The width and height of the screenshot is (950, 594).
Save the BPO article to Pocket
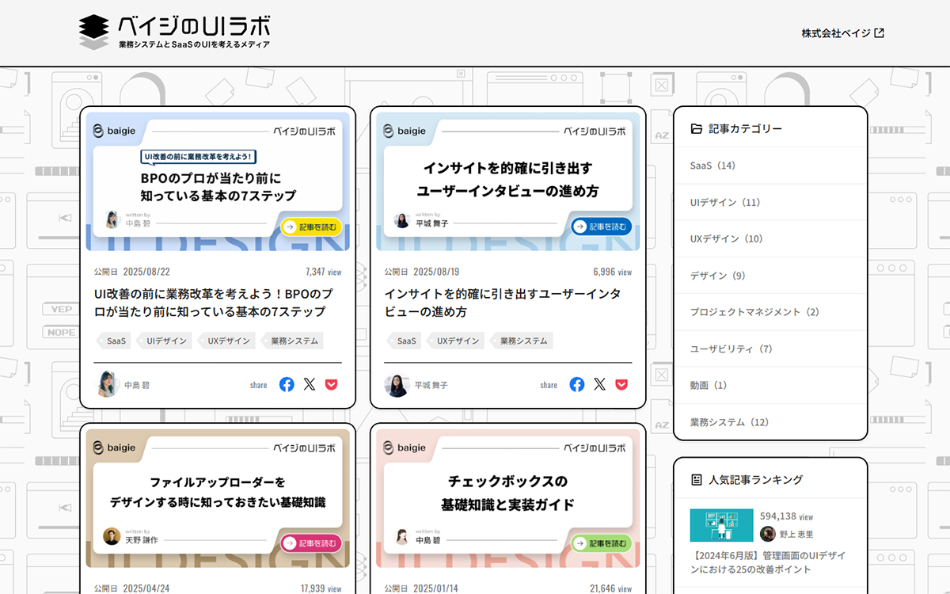pyautogui.click(x=331, y=384)
